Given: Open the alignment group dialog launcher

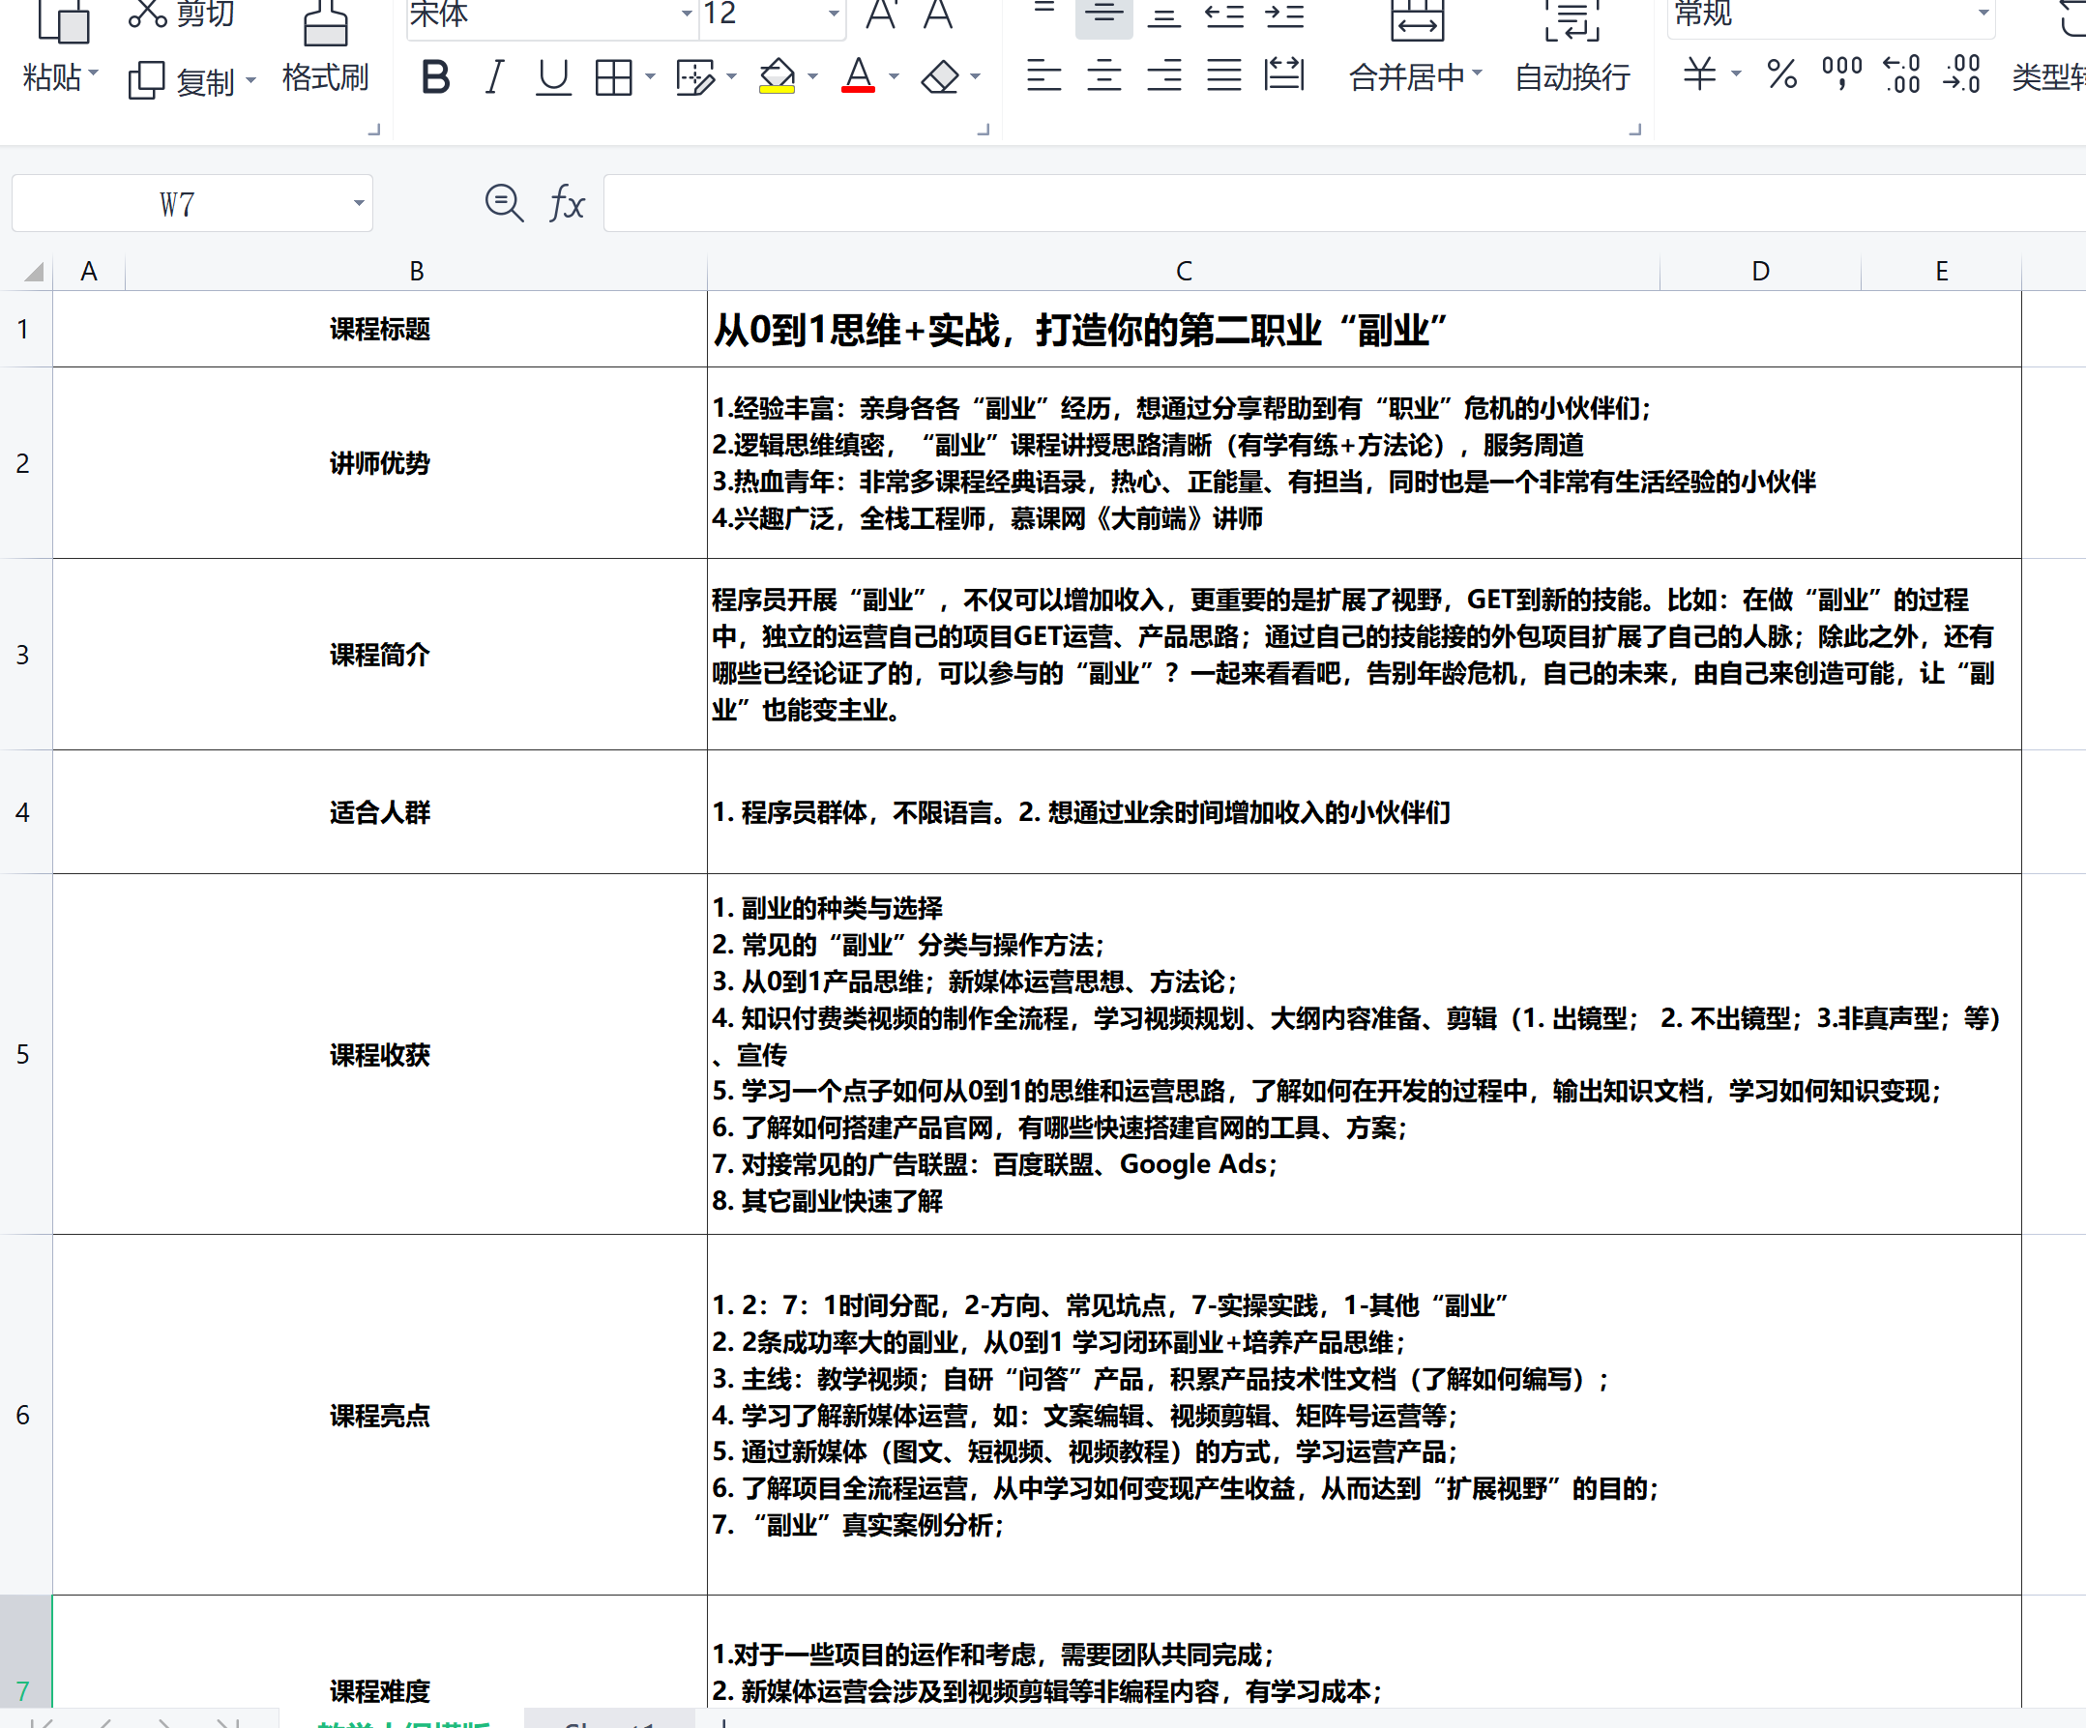Looking at the screenshot, I should coord(1635,130).
